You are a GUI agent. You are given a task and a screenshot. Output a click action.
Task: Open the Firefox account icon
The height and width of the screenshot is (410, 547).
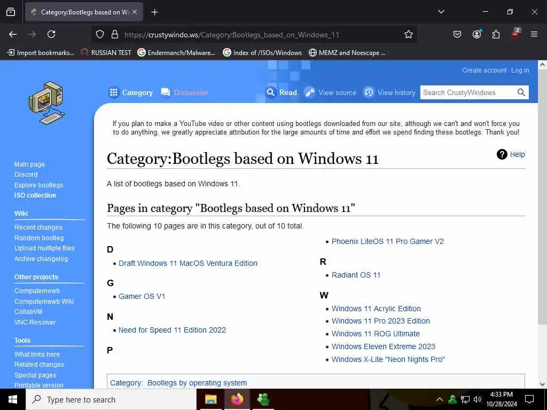[476, 34]
